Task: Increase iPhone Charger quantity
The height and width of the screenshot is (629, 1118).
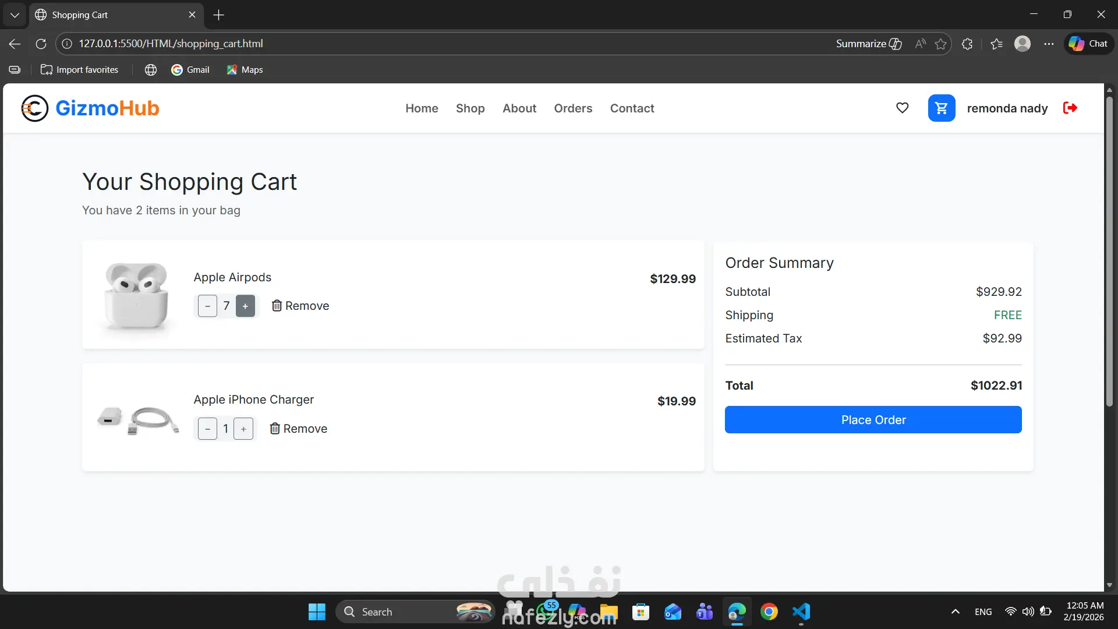Action: point(243,429)
